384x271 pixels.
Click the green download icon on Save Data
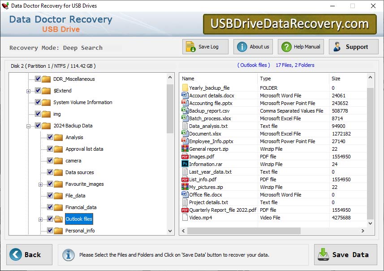[324, 254]
